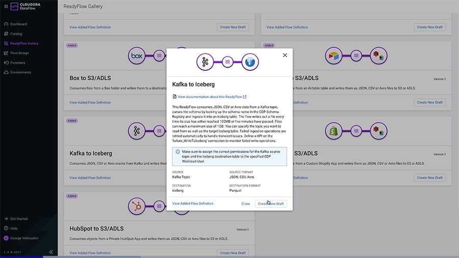Click Create New Draft in the dialog
This screenshot has width=459, height=258.
[271, 203]
